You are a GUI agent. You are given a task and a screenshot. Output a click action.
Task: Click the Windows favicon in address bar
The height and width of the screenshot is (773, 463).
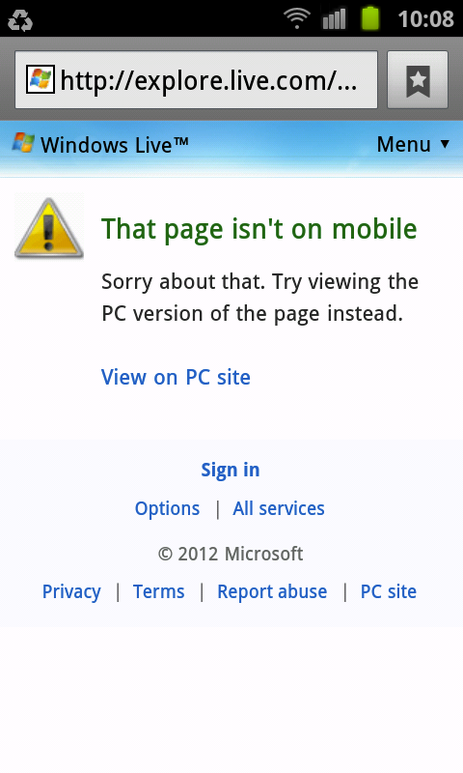[x=41, y=80]
